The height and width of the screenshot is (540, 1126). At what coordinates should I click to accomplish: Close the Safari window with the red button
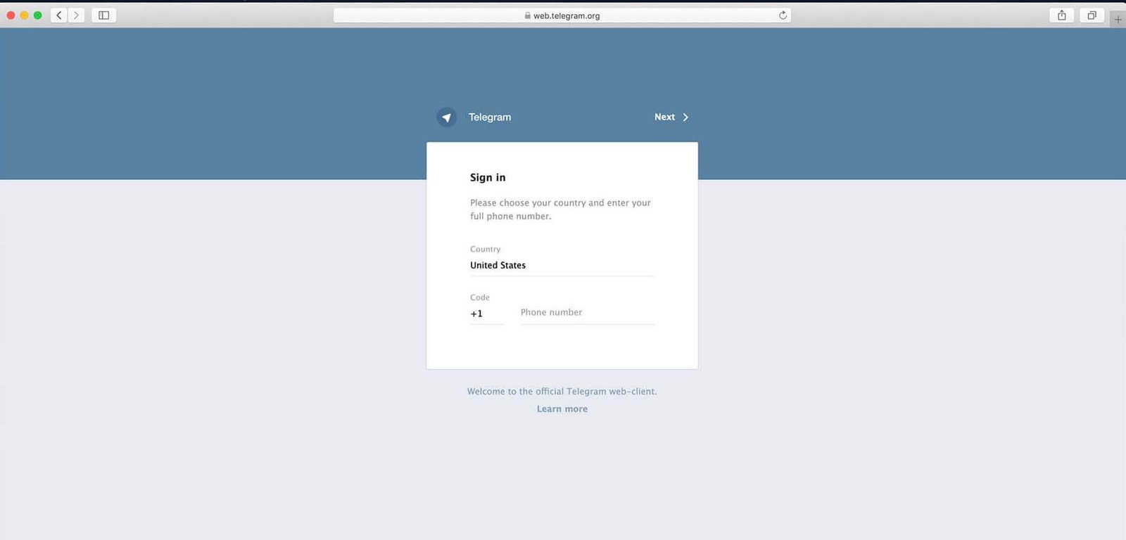click(x=11, y=15)
